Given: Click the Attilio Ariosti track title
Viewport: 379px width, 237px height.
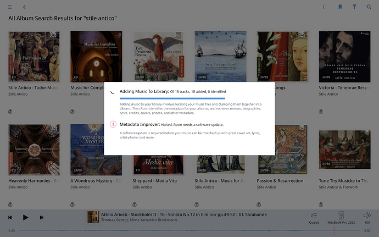Looking at the screenshot, I should pyautogui.click(x=183, y=214).
